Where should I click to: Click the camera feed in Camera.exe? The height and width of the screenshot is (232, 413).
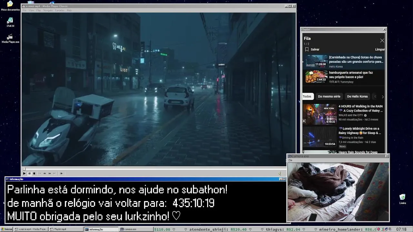[x=338, y=192]
